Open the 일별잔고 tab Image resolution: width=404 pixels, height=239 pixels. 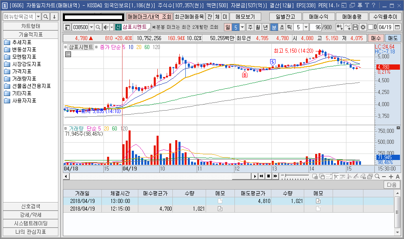click(286, 17)
